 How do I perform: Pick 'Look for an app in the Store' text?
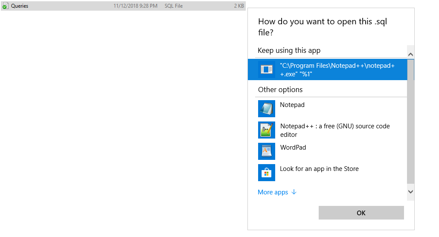(319, 169)
